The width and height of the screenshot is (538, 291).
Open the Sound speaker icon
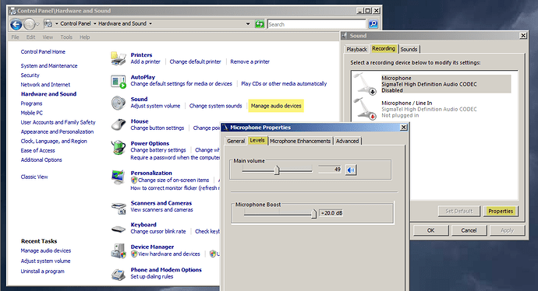pos(119,103)
